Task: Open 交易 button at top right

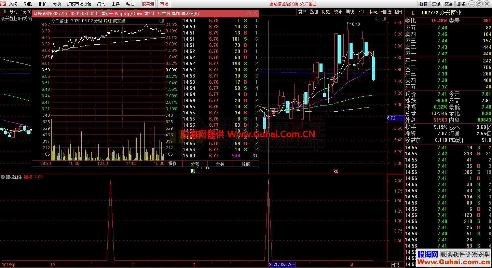Action: point(449,4)
